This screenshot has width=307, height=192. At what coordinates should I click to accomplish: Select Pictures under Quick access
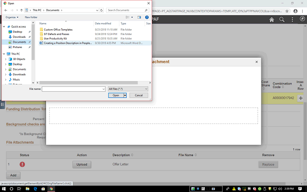tap(17, 47)
